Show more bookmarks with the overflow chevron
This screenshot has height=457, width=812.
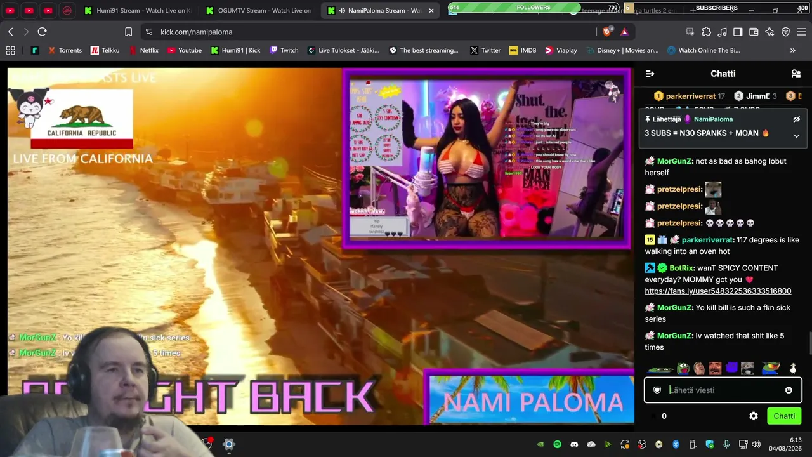(792, 50)
